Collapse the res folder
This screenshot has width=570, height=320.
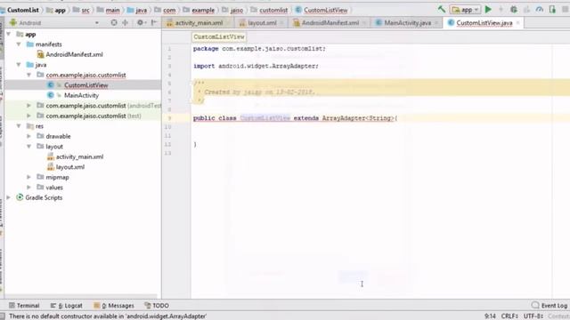[19, 126]
